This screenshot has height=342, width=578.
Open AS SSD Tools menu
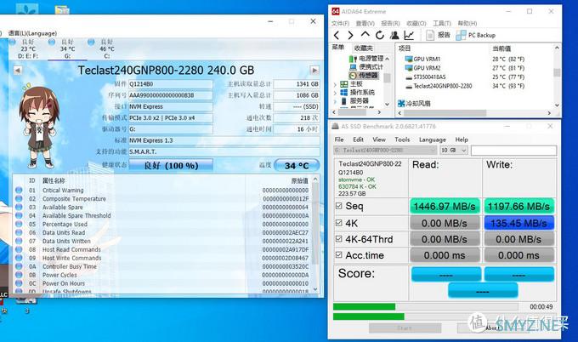click(402, 140)
